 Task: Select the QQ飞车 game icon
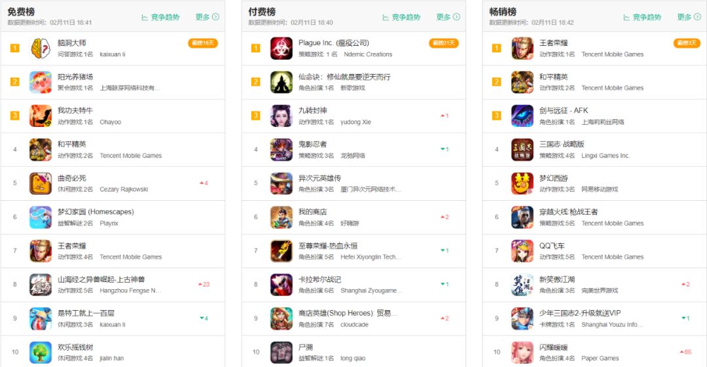(522, 251)
